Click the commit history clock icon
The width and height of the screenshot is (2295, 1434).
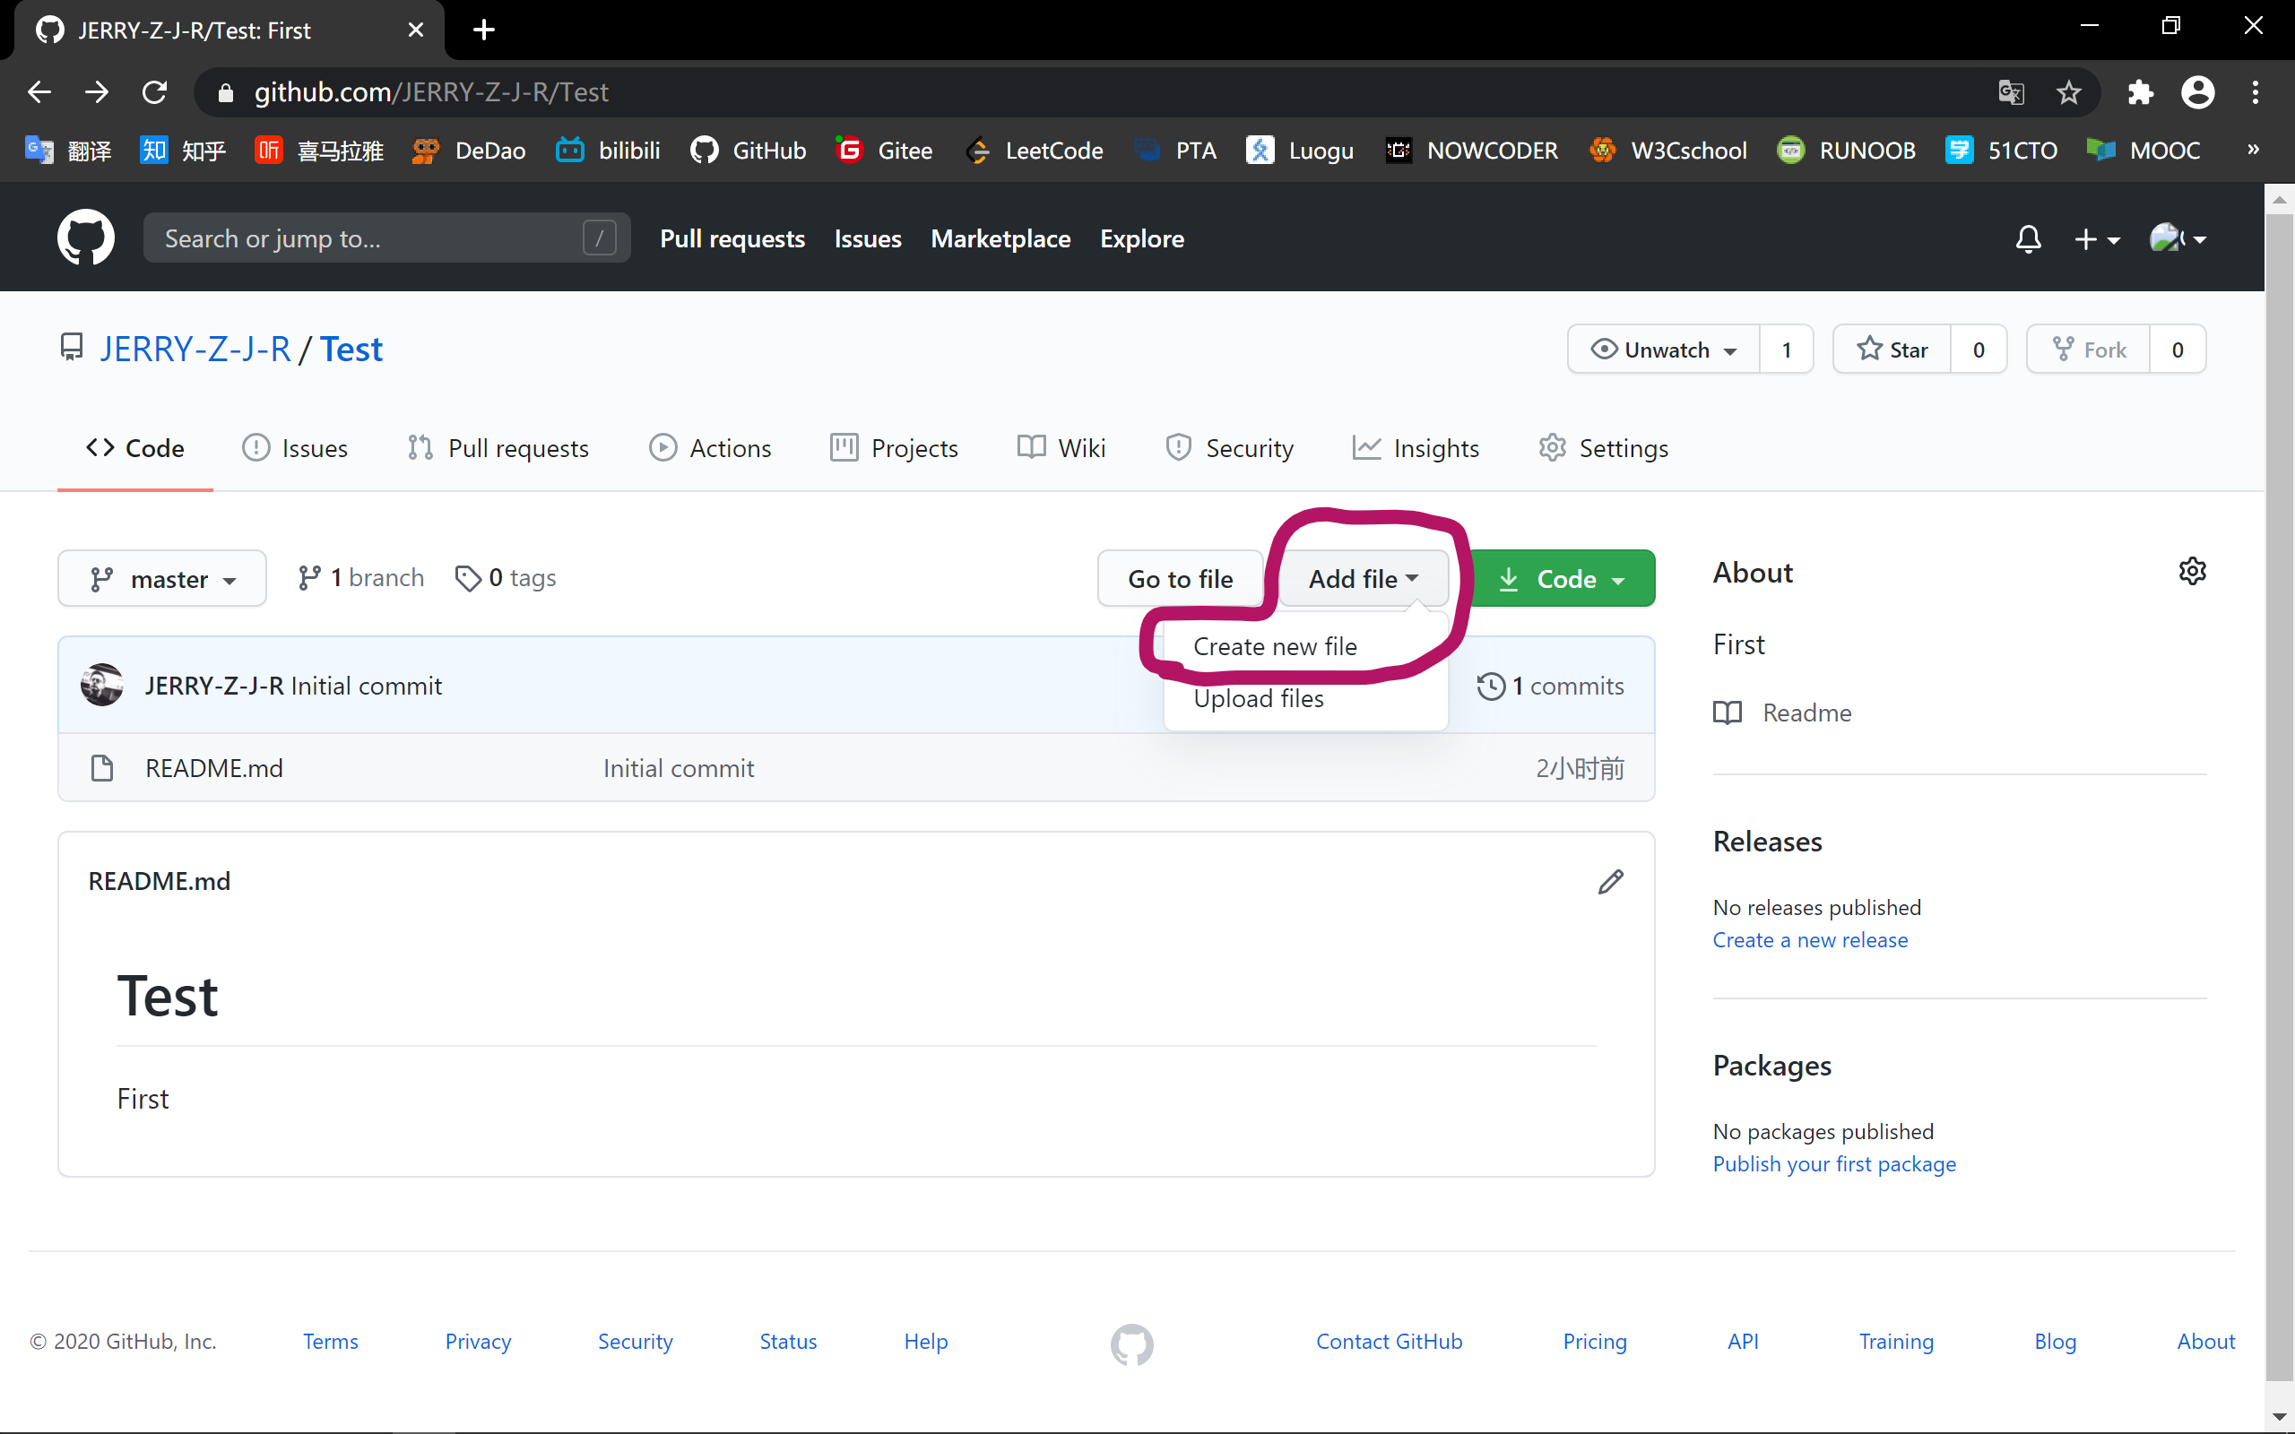coord(1491,686)
